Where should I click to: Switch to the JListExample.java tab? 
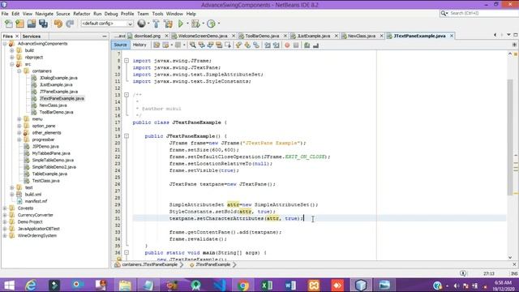[x=314, y=36]
